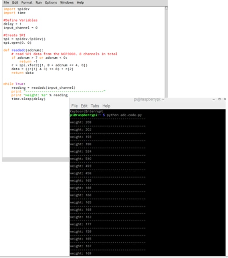Open the terminal's Tabs menu
The height and width of the screenshot is (258, 228).
pyautogui.click(x=95, y=106)
